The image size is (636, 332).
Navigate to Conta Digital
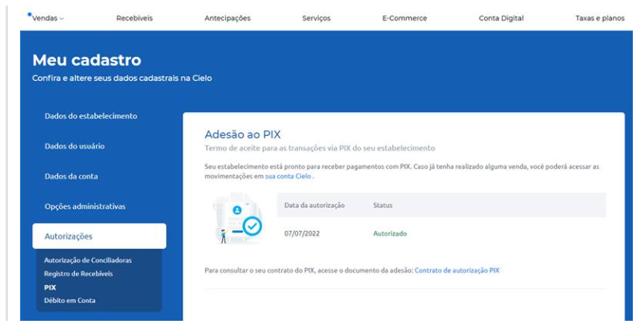501,18
